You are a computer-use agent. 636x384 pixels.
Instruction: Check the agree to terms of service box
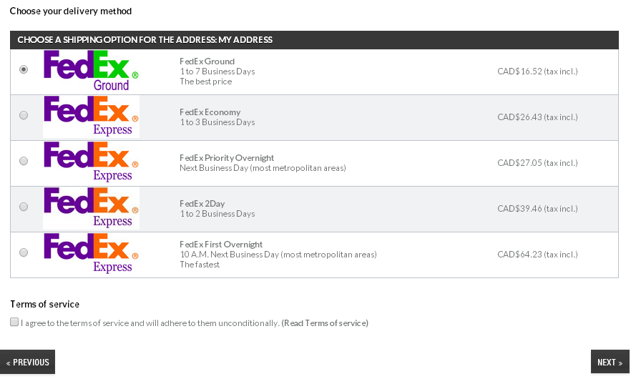coord(14,323)
